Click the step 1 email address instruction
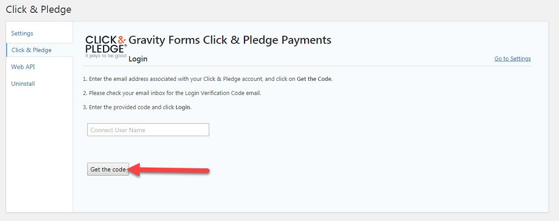This screenshot has height=221, width=559. point(208,79)
